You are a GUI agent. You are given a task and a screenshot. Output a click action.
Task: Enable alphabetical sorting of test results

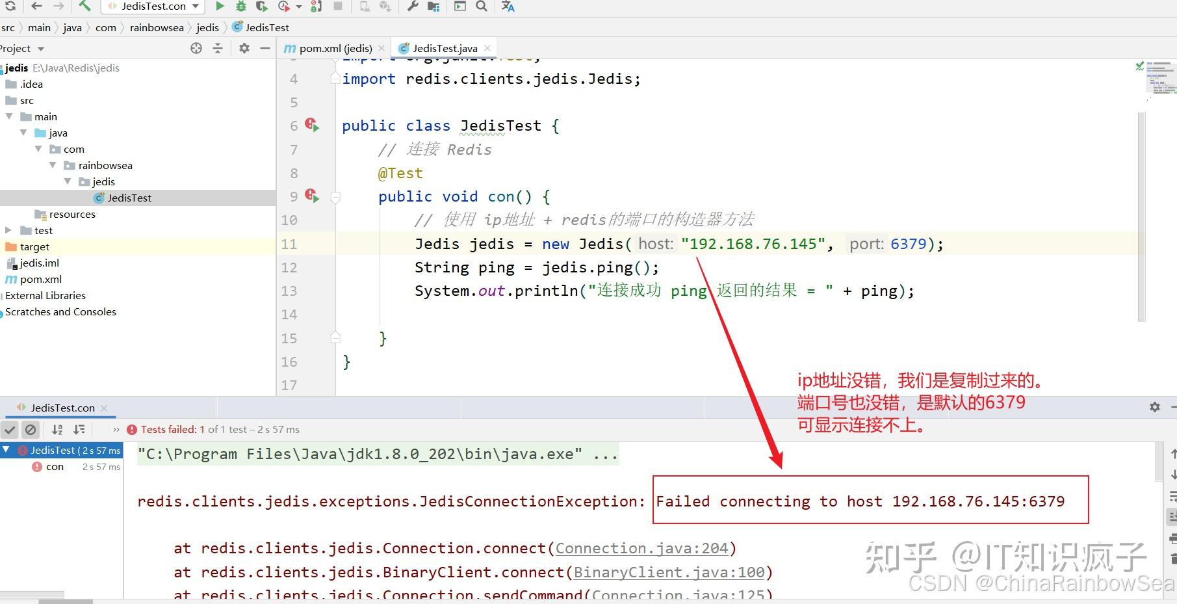point(57,429)
